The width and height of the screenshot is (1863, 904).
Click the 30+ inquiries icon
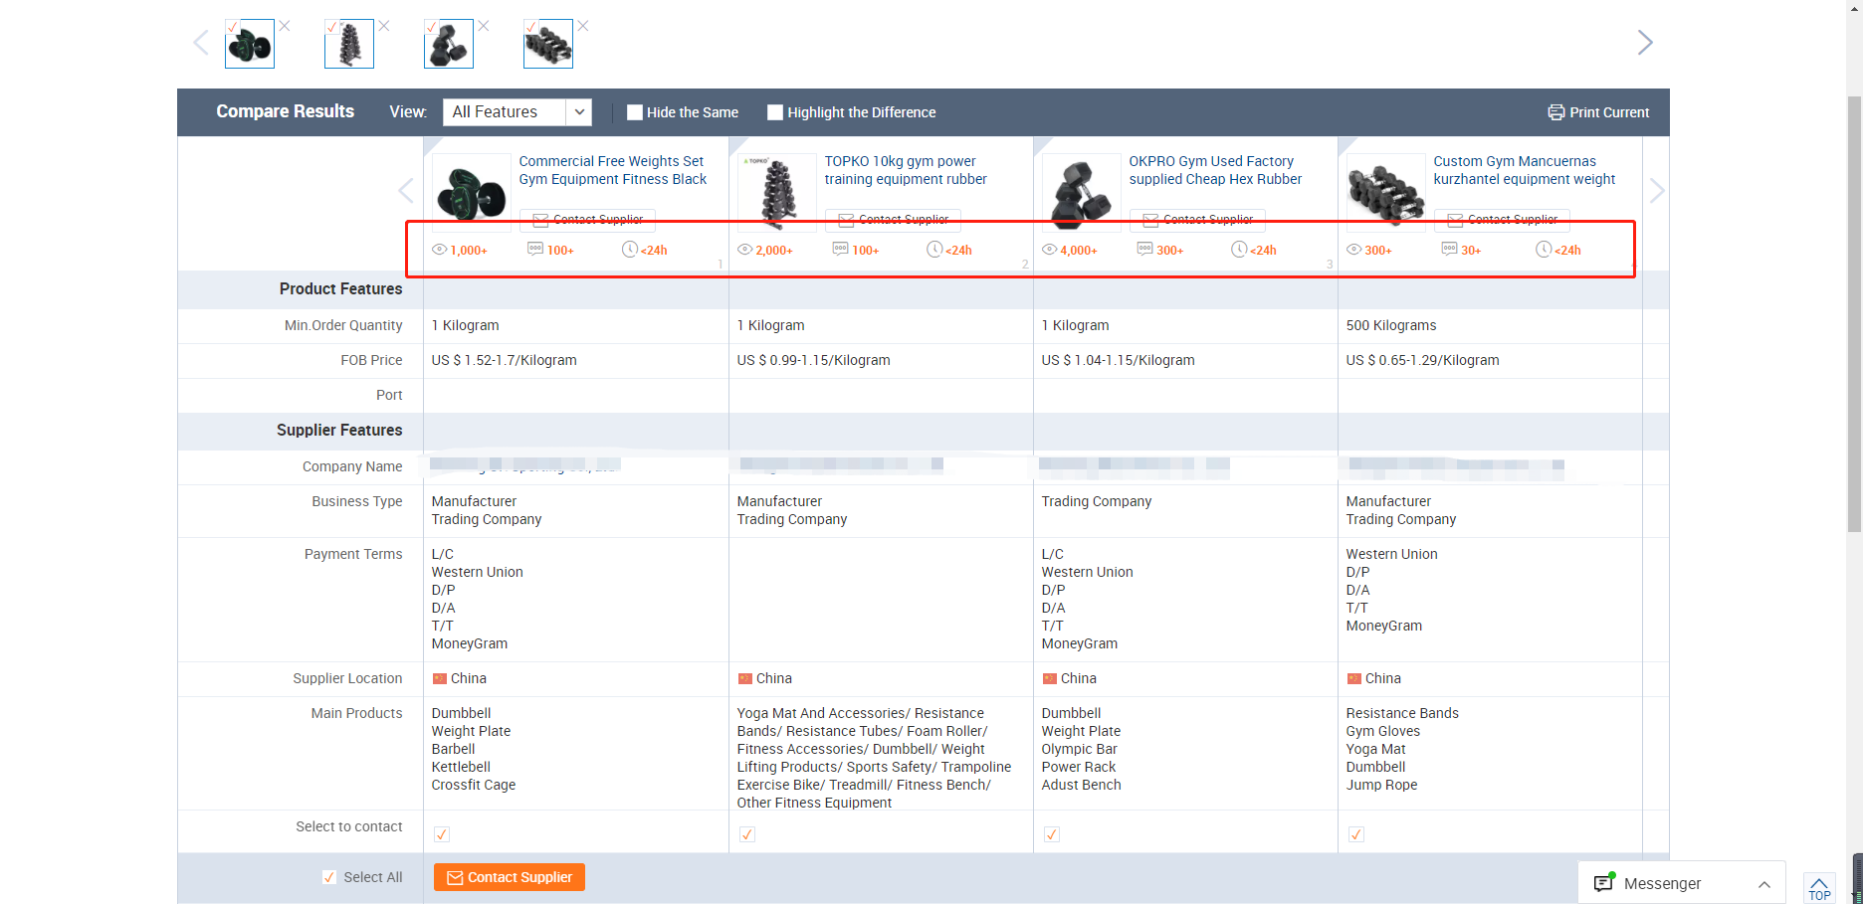click(1449, 249)
